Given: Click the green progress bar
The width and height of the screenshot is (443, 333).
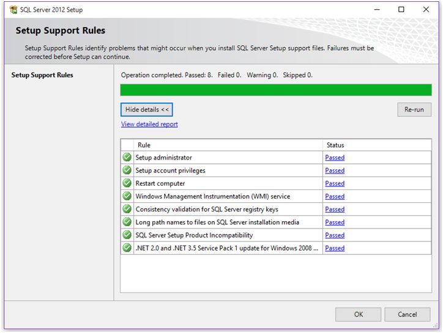Looking at the screenshot, I should coord(276,90).
